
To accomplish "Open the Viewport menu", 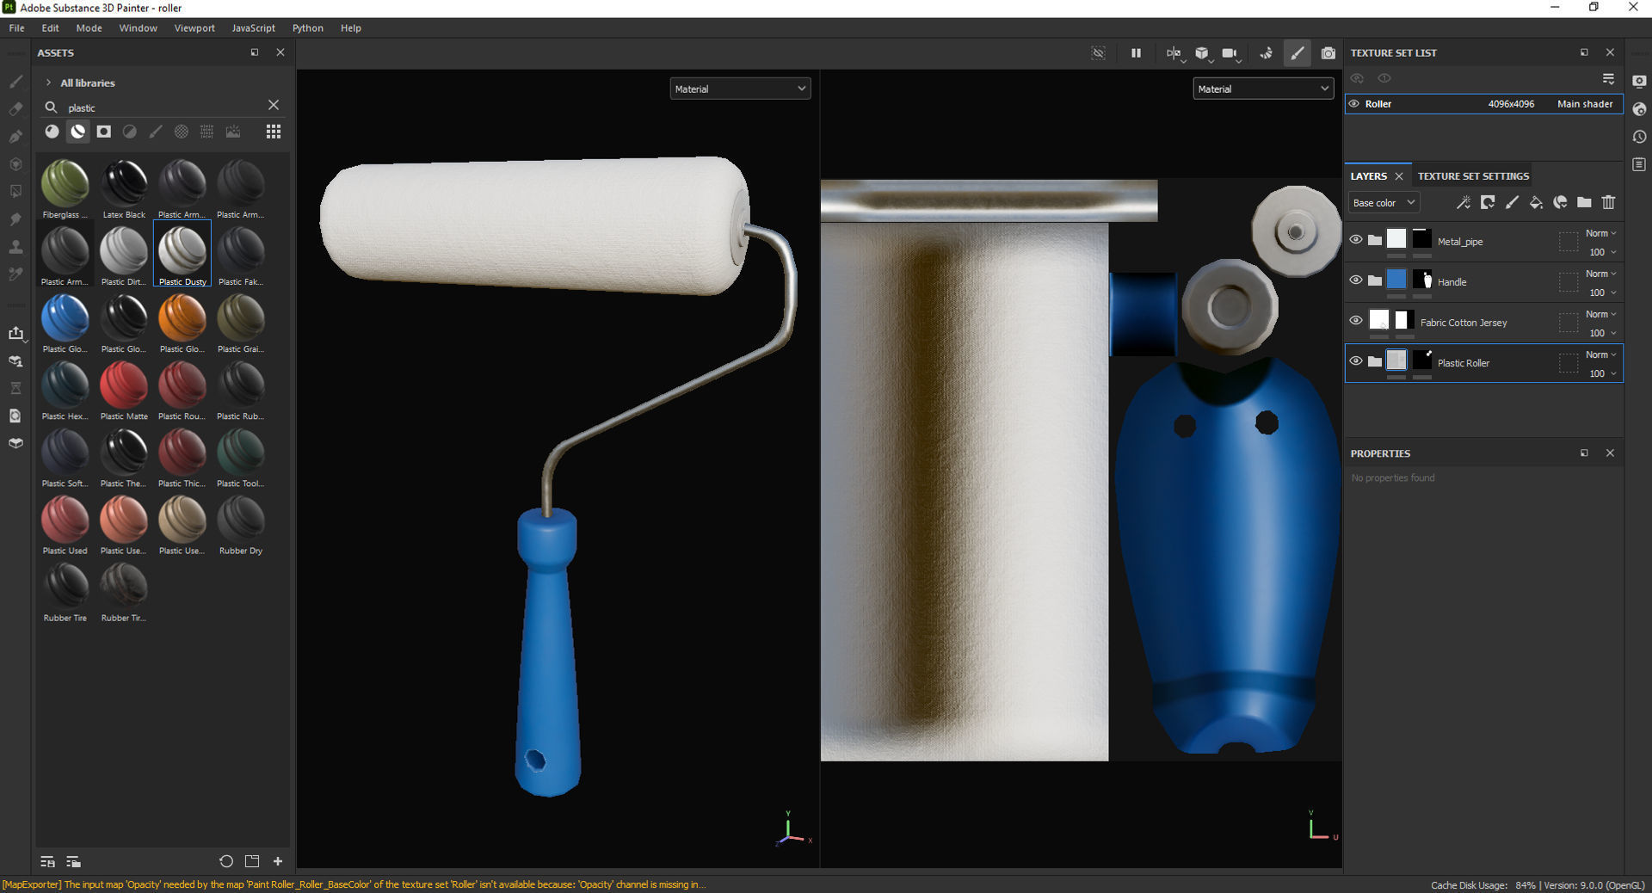I will click(x=194, y=28).
